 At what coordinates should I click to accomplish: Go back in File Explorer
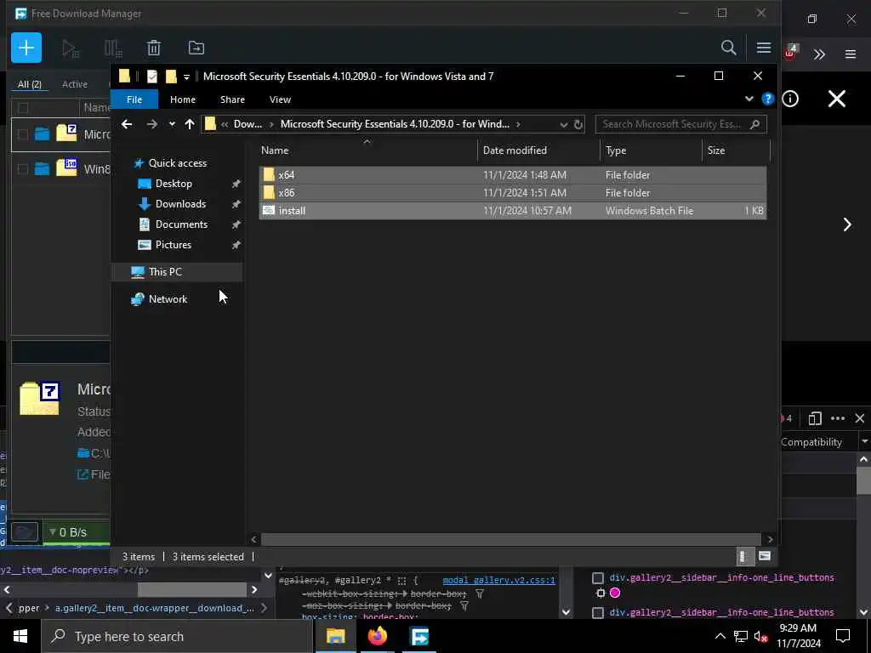coord(127,124)
